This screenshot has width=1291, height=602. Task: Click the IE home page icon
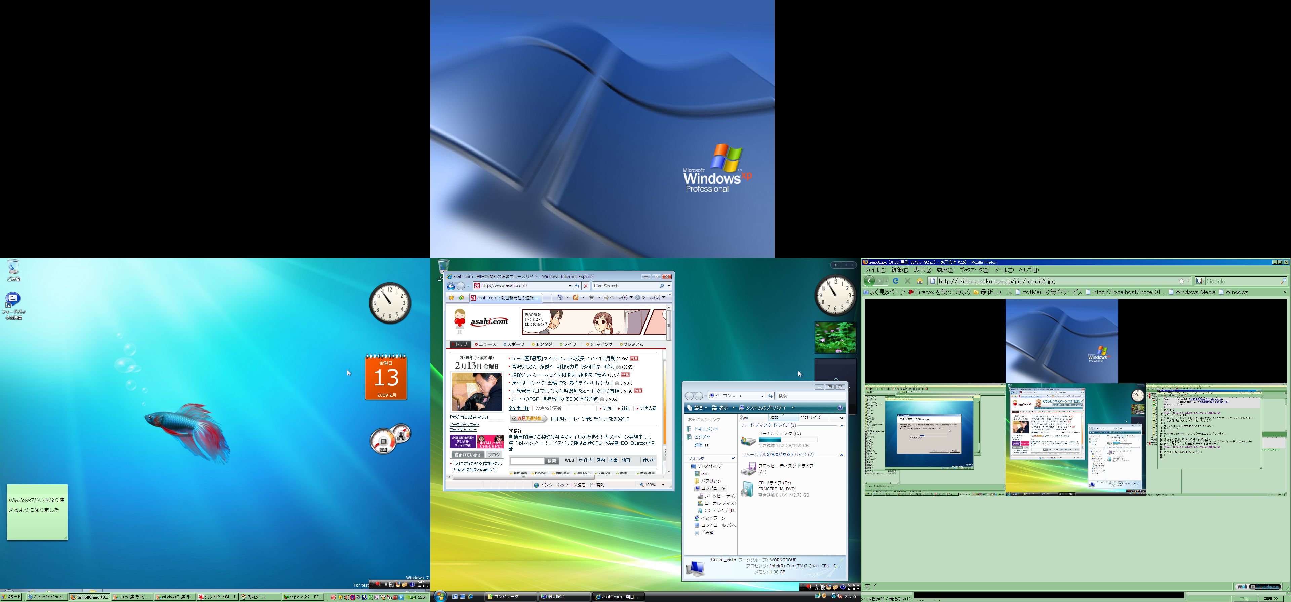click(560, 298)
